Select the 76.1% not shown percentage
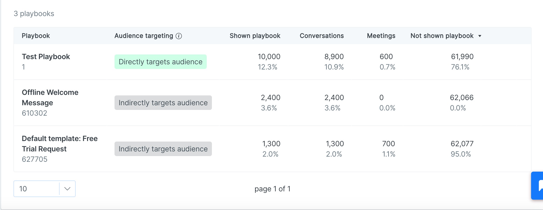Image resolution: width=543 pixels, height=210 pixels. pyautogui.click(x=460, y=67)
